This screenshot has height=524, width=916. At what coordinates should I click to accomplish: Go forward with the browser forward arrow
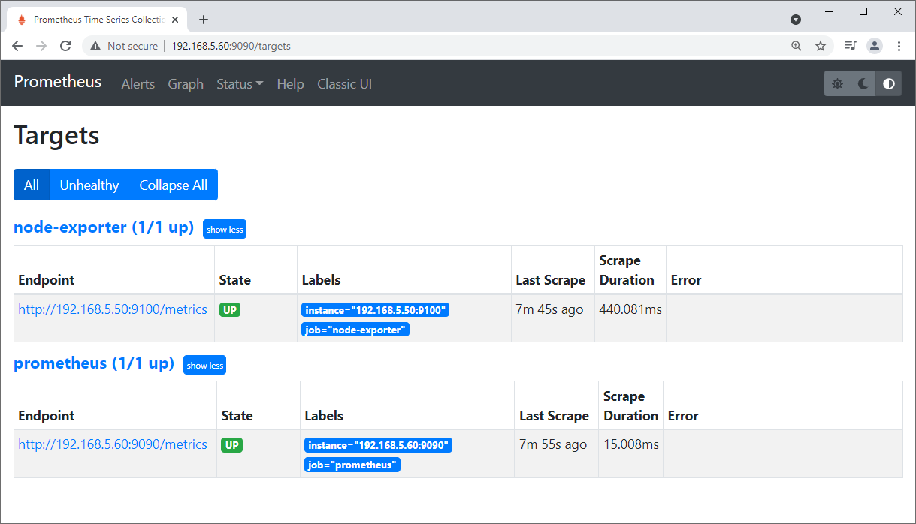click(41, 46)
